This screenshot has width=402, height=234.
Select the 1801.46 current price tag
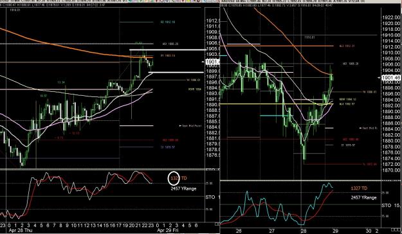(391, 78)
